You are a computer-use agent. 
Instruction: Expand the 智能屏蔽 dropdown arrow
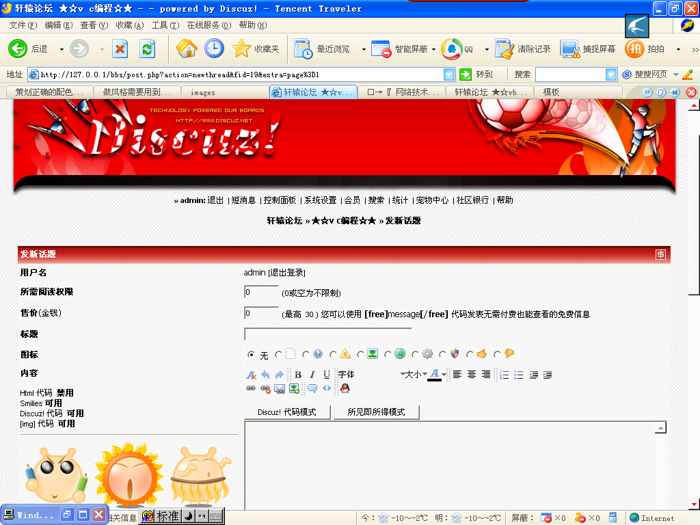(x=433, y=49)
